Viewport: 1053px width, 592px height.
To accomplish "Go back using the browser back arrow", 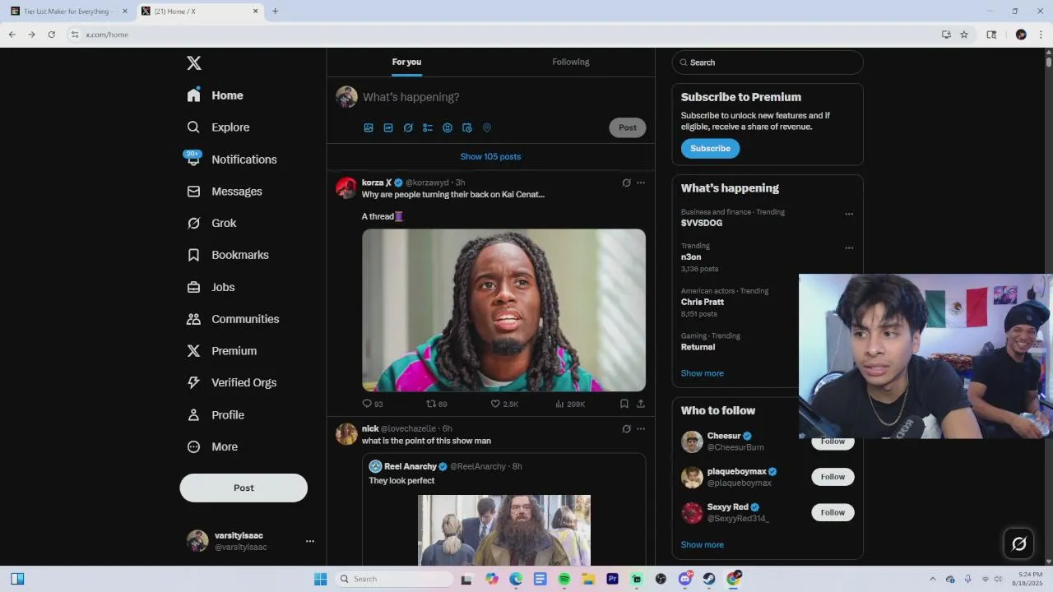I will click(x=12, y=35).
